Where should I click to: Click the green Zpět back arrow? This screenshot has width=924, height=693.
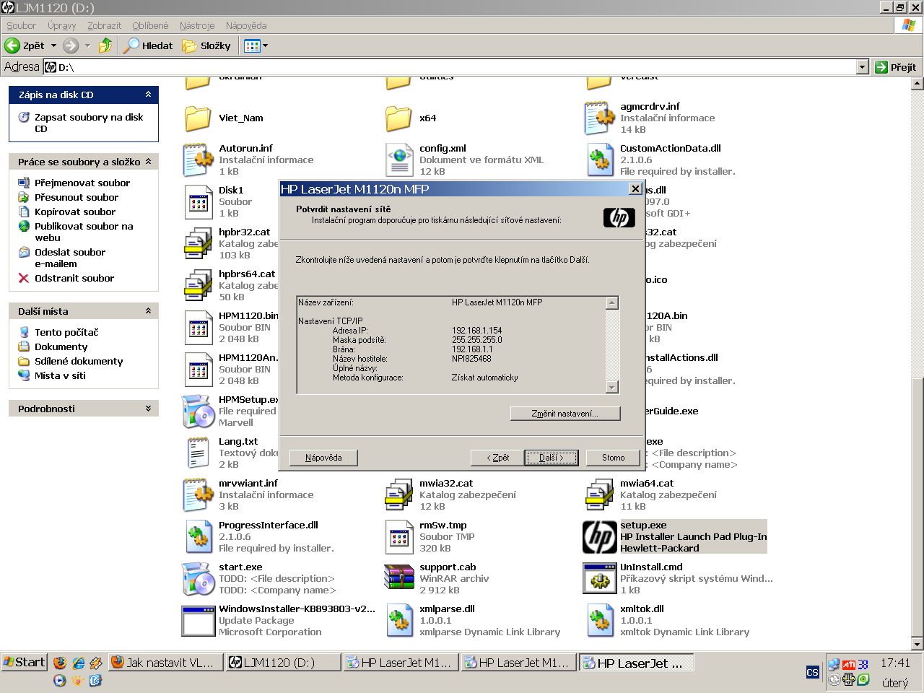click(12, 45)
